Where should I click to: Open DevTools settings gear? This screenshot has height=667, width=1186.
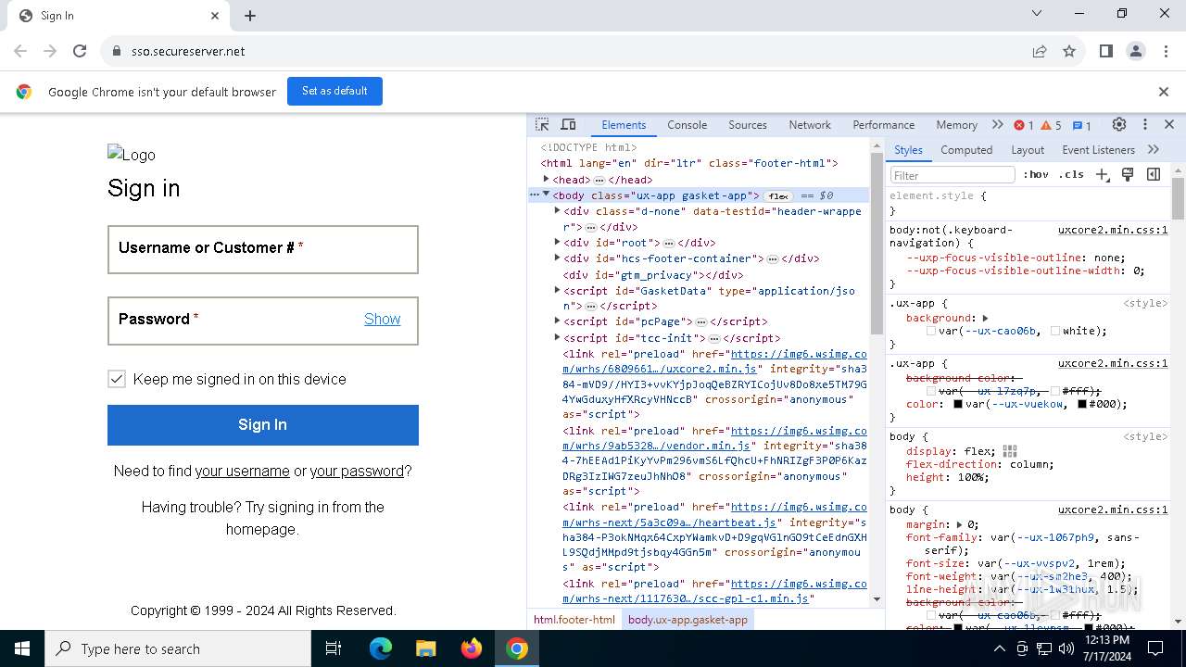click(1119, 125)
